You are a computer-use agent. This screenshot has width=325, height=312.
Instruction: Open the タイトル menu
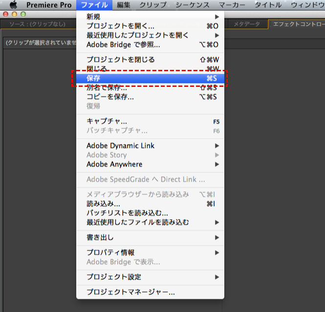pos(268,5)
